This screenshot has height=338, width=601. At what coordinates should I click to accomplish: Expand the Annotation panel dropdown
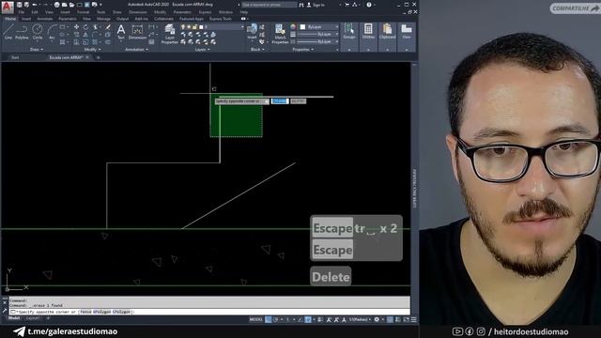pyautogui.click(x=136, y=50)
